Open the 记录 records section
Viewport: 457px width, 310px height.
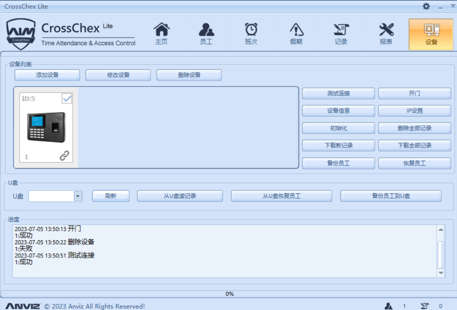click(x=341, y=34)
